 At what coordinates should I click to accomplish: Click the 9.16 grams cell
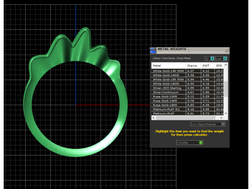point(193,109)
